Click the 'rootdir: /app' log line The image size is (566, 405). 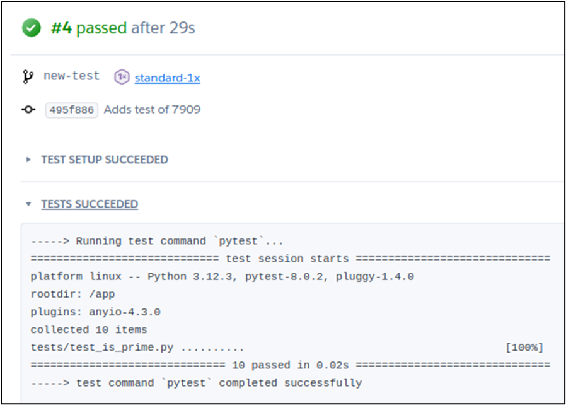[x=72, y=294]
